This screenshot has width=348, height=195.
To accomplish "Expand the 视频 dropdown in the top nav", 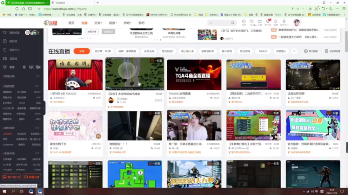I will click(113, 23).
